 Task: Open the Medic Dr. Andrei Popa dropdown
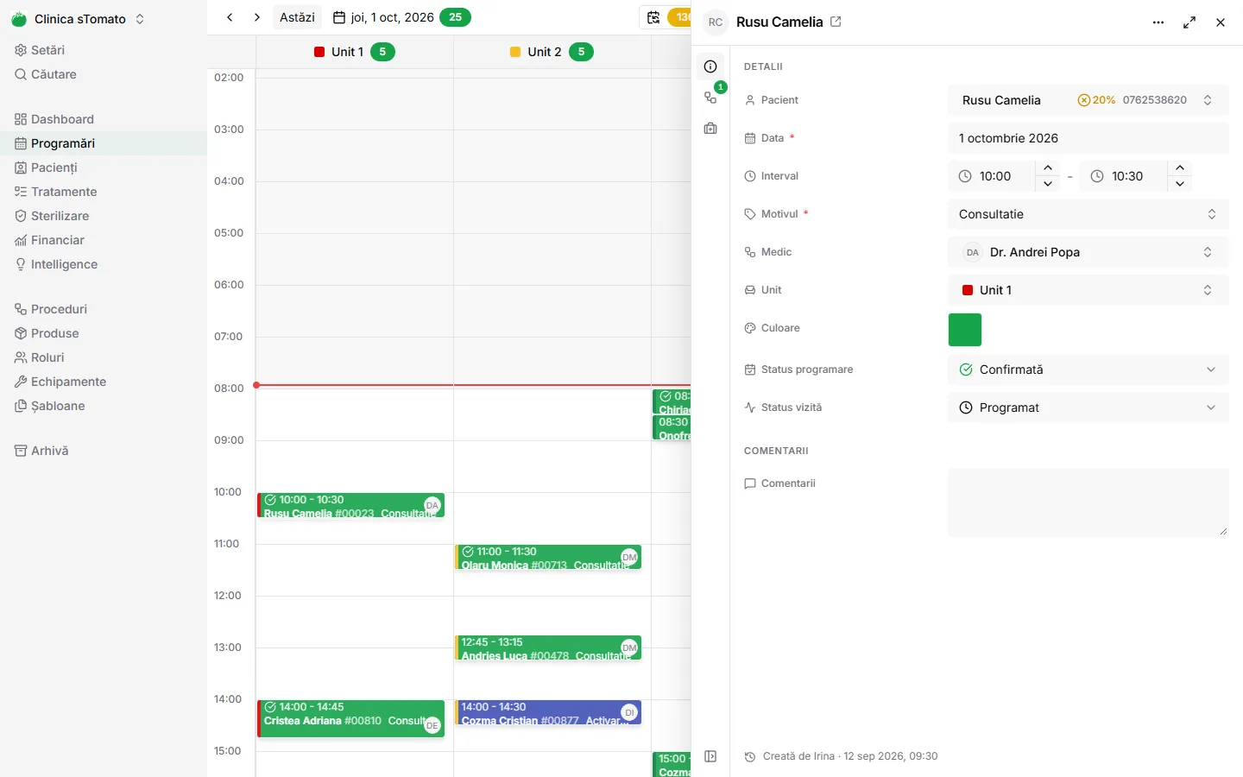click(x=1088, y=252)
